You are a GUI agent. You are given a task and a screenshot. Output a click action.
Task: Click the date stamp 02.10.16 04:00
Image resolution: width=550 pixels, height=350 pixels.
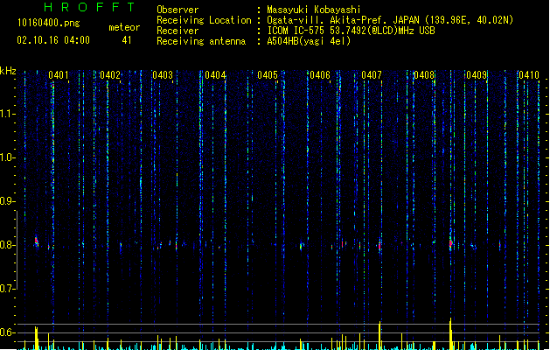tap(53, 40)
